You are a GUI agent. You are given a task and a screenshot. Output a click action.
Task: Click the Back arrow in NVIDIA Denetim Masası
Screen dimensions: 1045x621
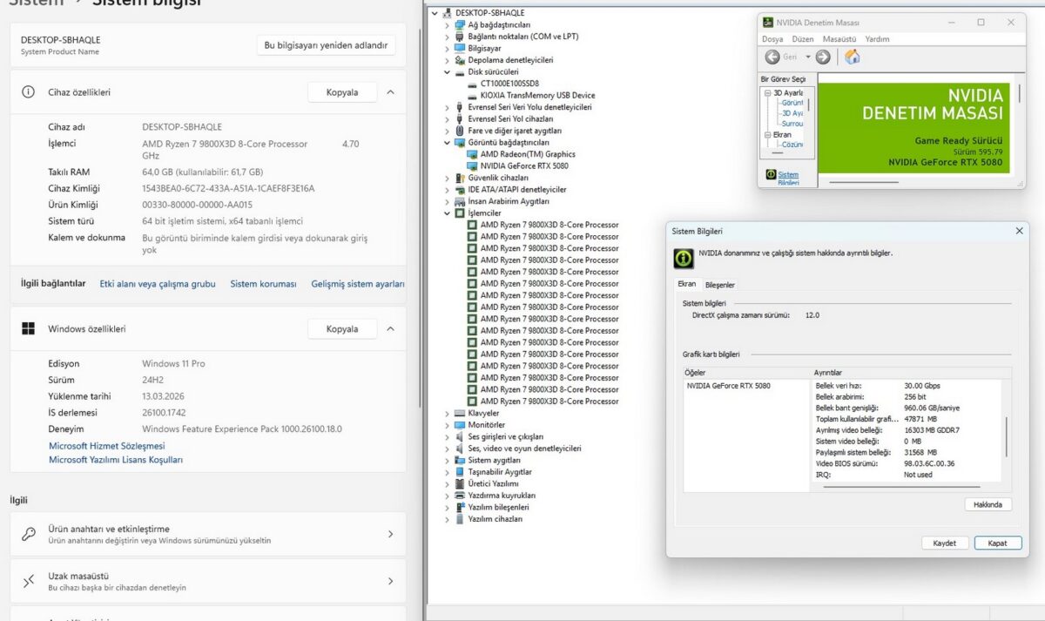(772, 57)
